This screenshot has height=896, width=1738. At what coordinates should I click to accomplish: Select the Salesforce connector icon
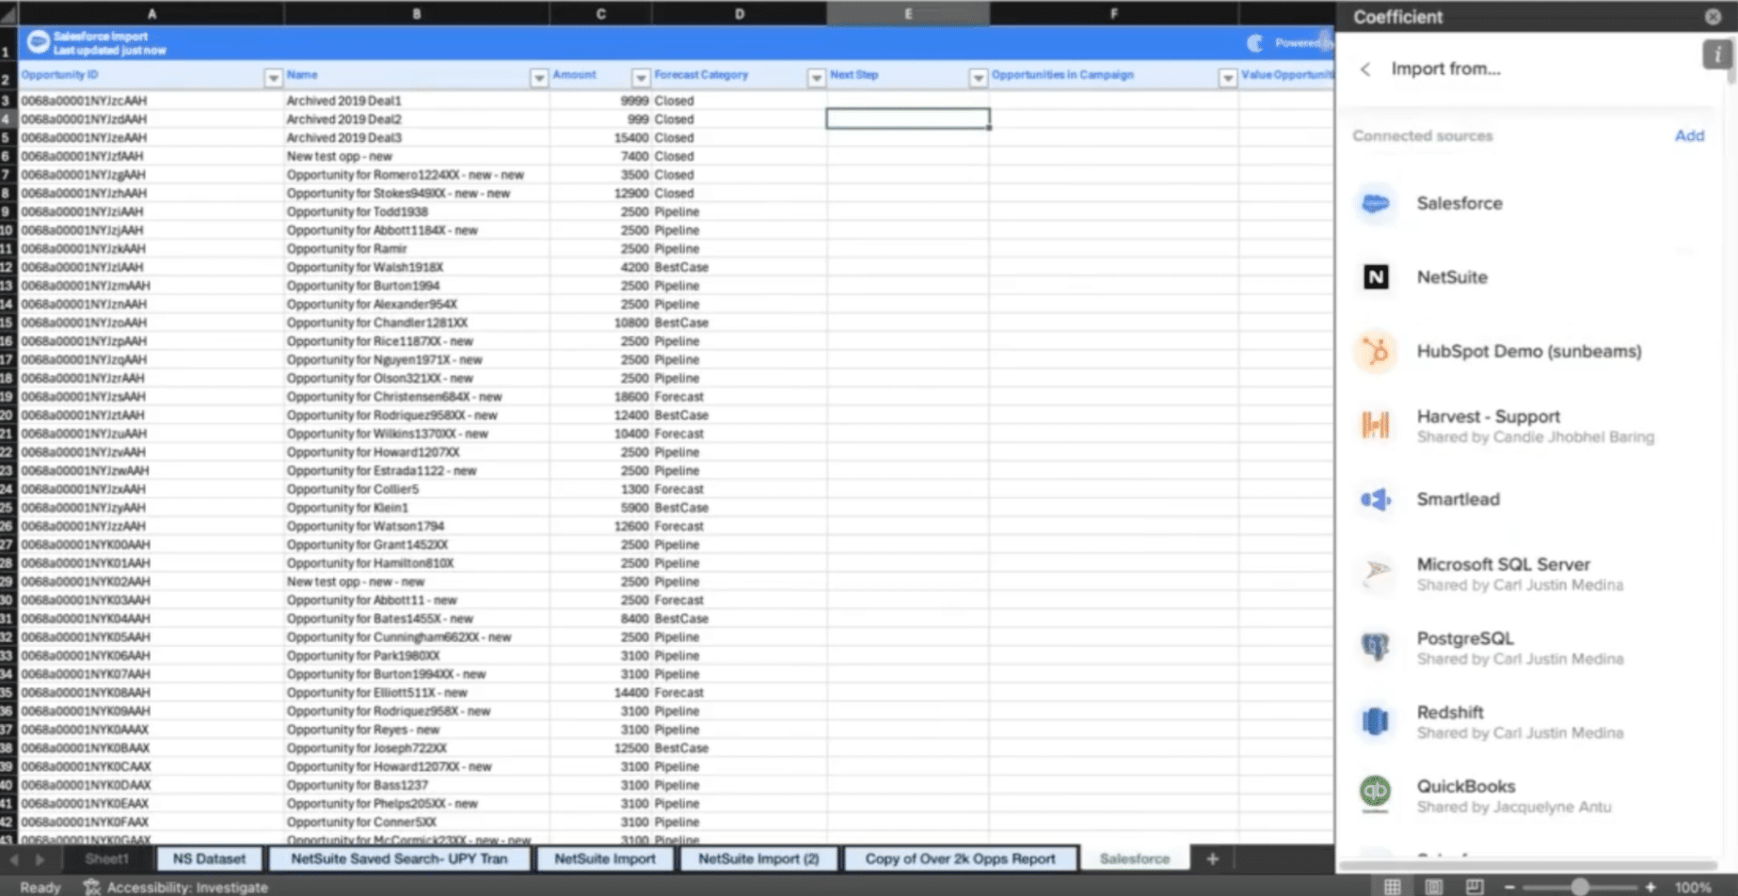point(1376,203)
